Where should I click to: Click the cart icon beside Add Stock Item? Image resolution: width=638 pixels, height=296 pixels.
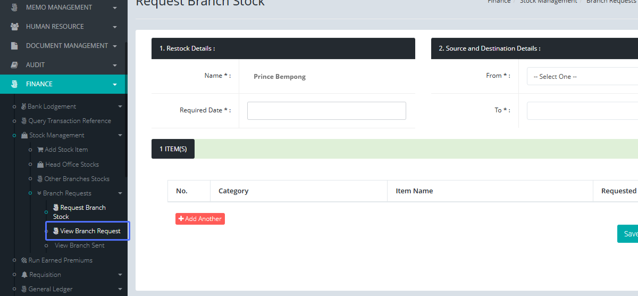(x=40, y=150)
